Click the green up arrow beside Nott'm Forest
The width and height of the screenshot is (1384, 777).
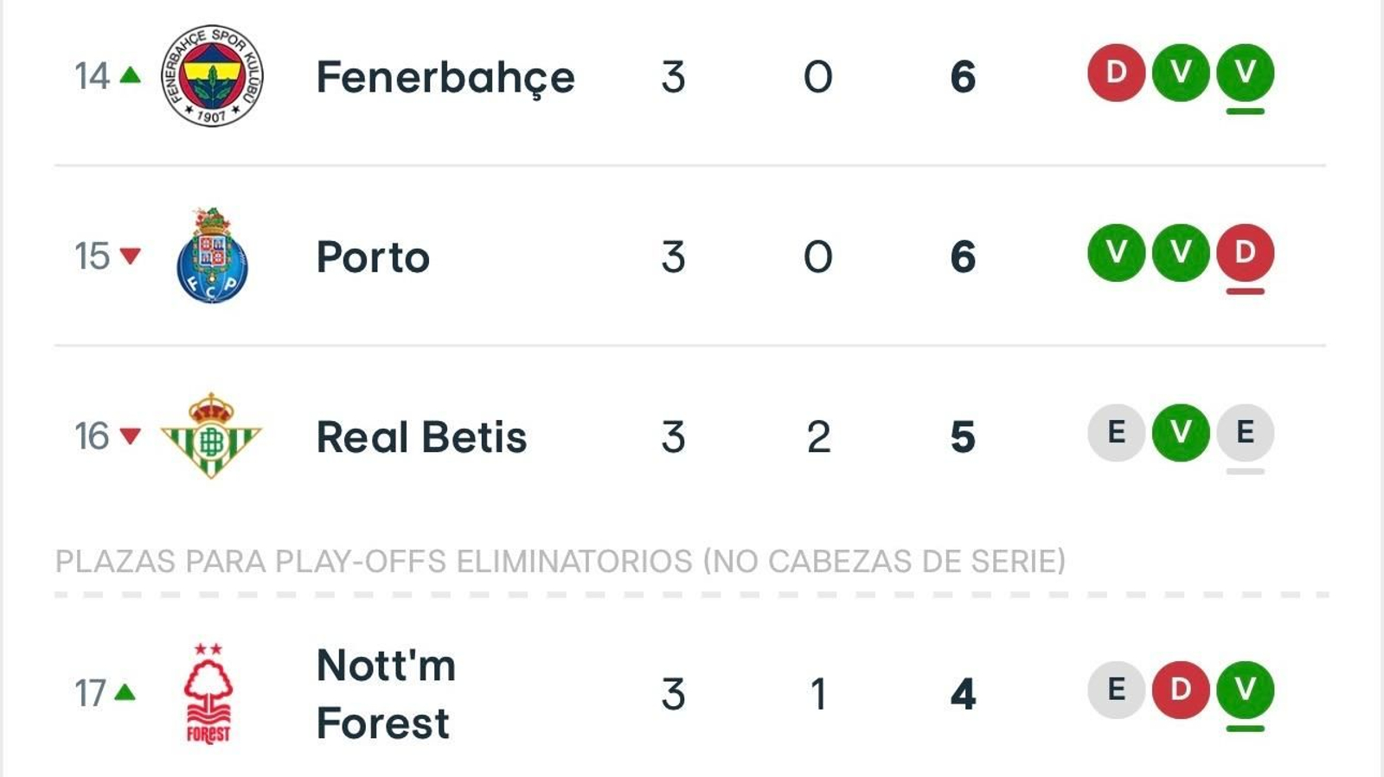point(128,696)
